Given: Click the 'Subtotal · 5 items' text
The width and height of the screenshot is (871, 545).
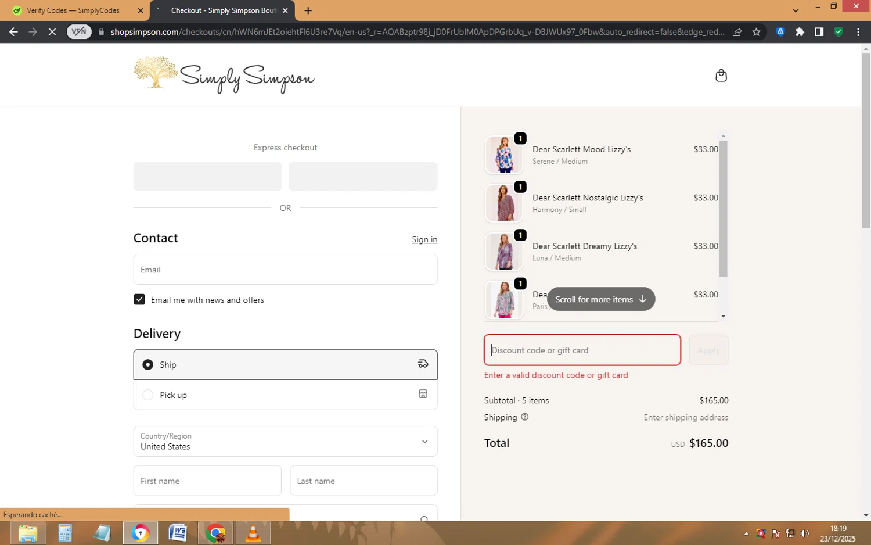Looking at the screenshot, I should tap(516, 400).
